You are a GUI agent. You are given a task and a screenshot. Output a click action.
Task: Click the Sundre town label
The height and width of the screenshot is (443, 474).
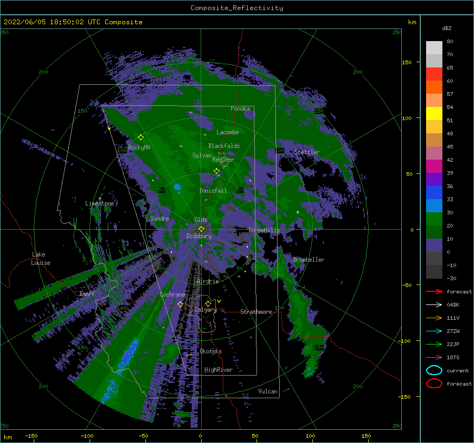click(x=160, y=218)
